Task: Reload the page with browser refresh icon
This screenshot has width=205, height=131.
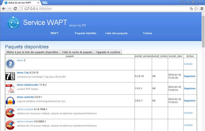Action: [x=15, y=9]
